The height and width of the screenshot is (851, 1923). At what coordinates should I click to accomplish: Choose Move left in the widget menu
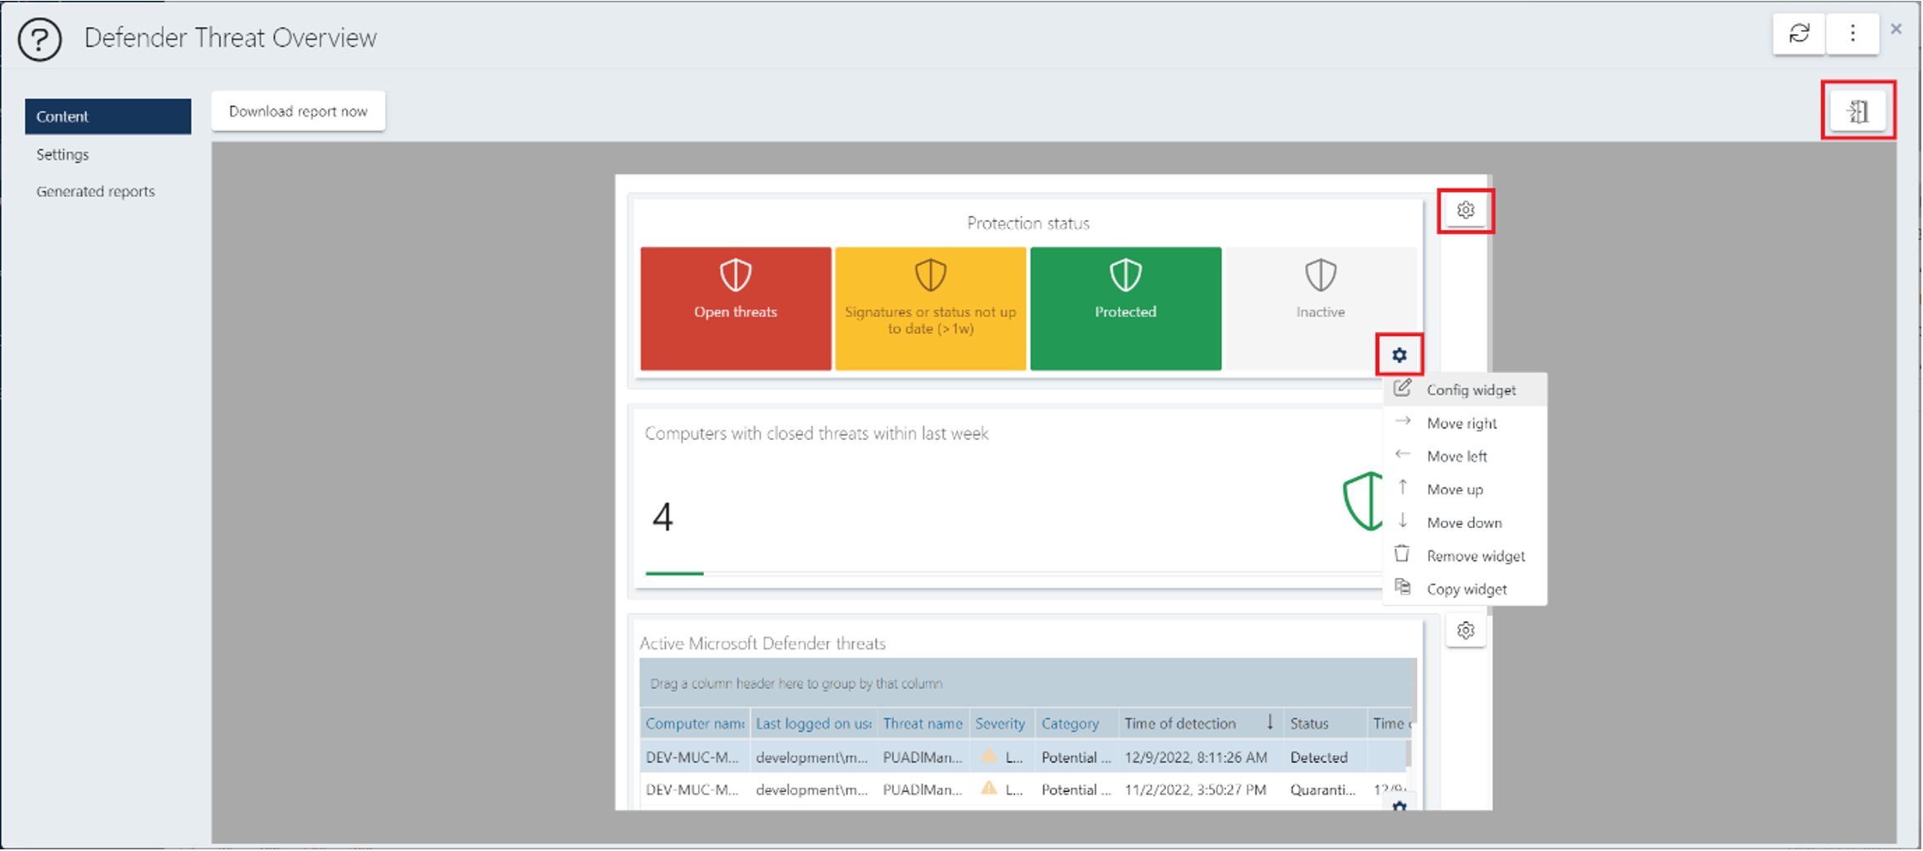pos(1464,457)
